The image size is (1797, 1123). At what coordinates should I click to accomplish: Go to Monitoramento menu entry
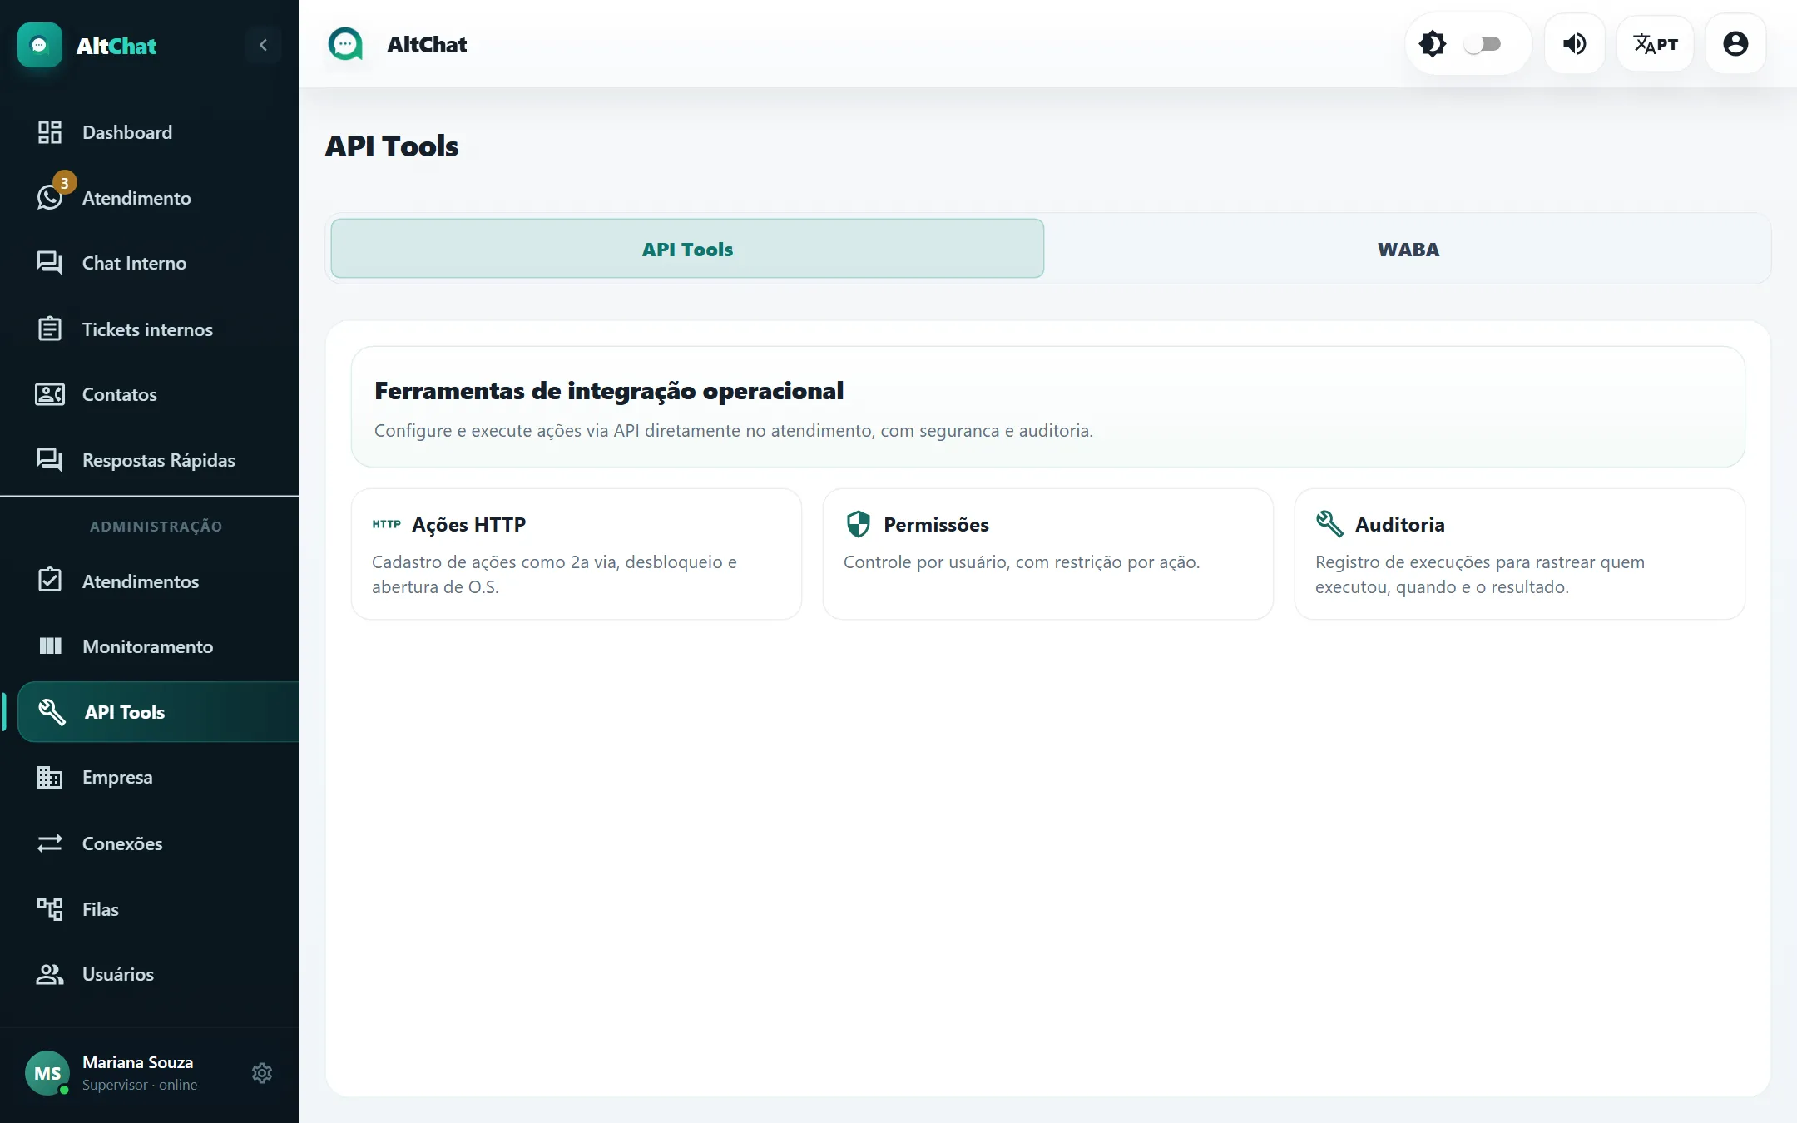[150, 646]
